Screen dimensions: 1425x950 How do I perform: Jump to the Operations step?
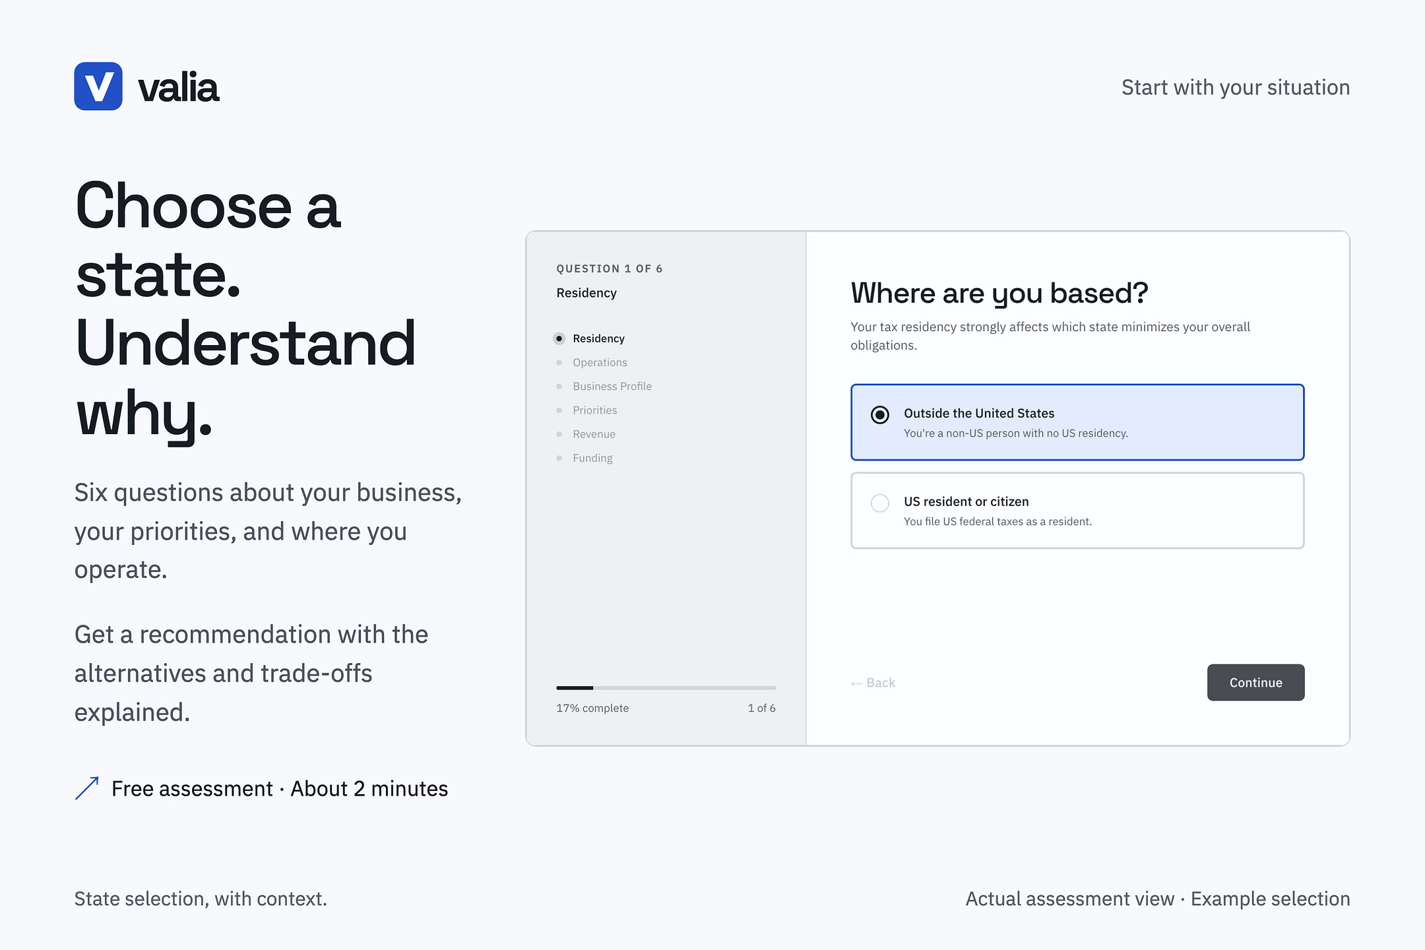[592, 362]
